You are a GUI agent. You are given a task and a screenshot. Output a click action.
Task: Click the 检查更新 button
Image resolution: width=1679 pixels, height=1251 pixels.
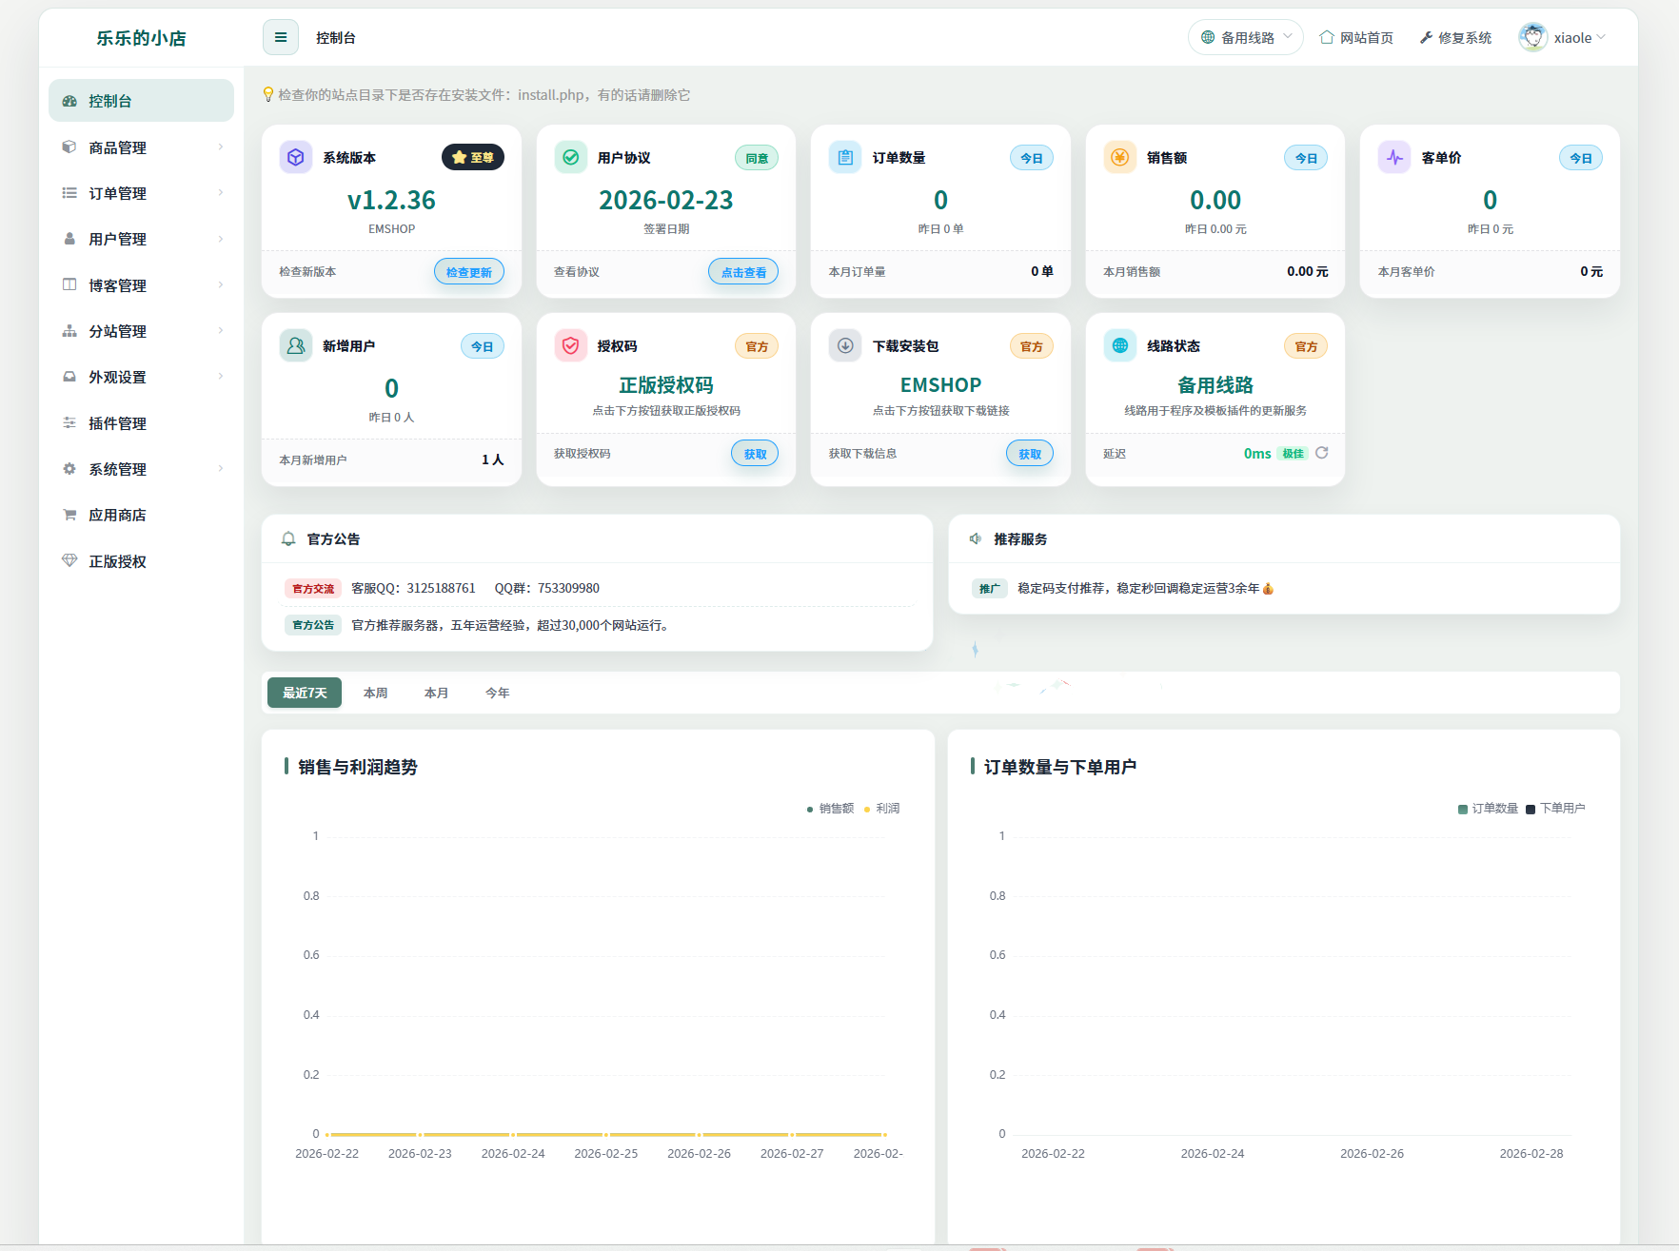click(468, 271)
